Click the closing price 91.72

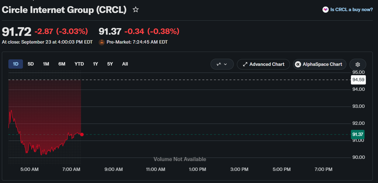[x=17, y=32]
